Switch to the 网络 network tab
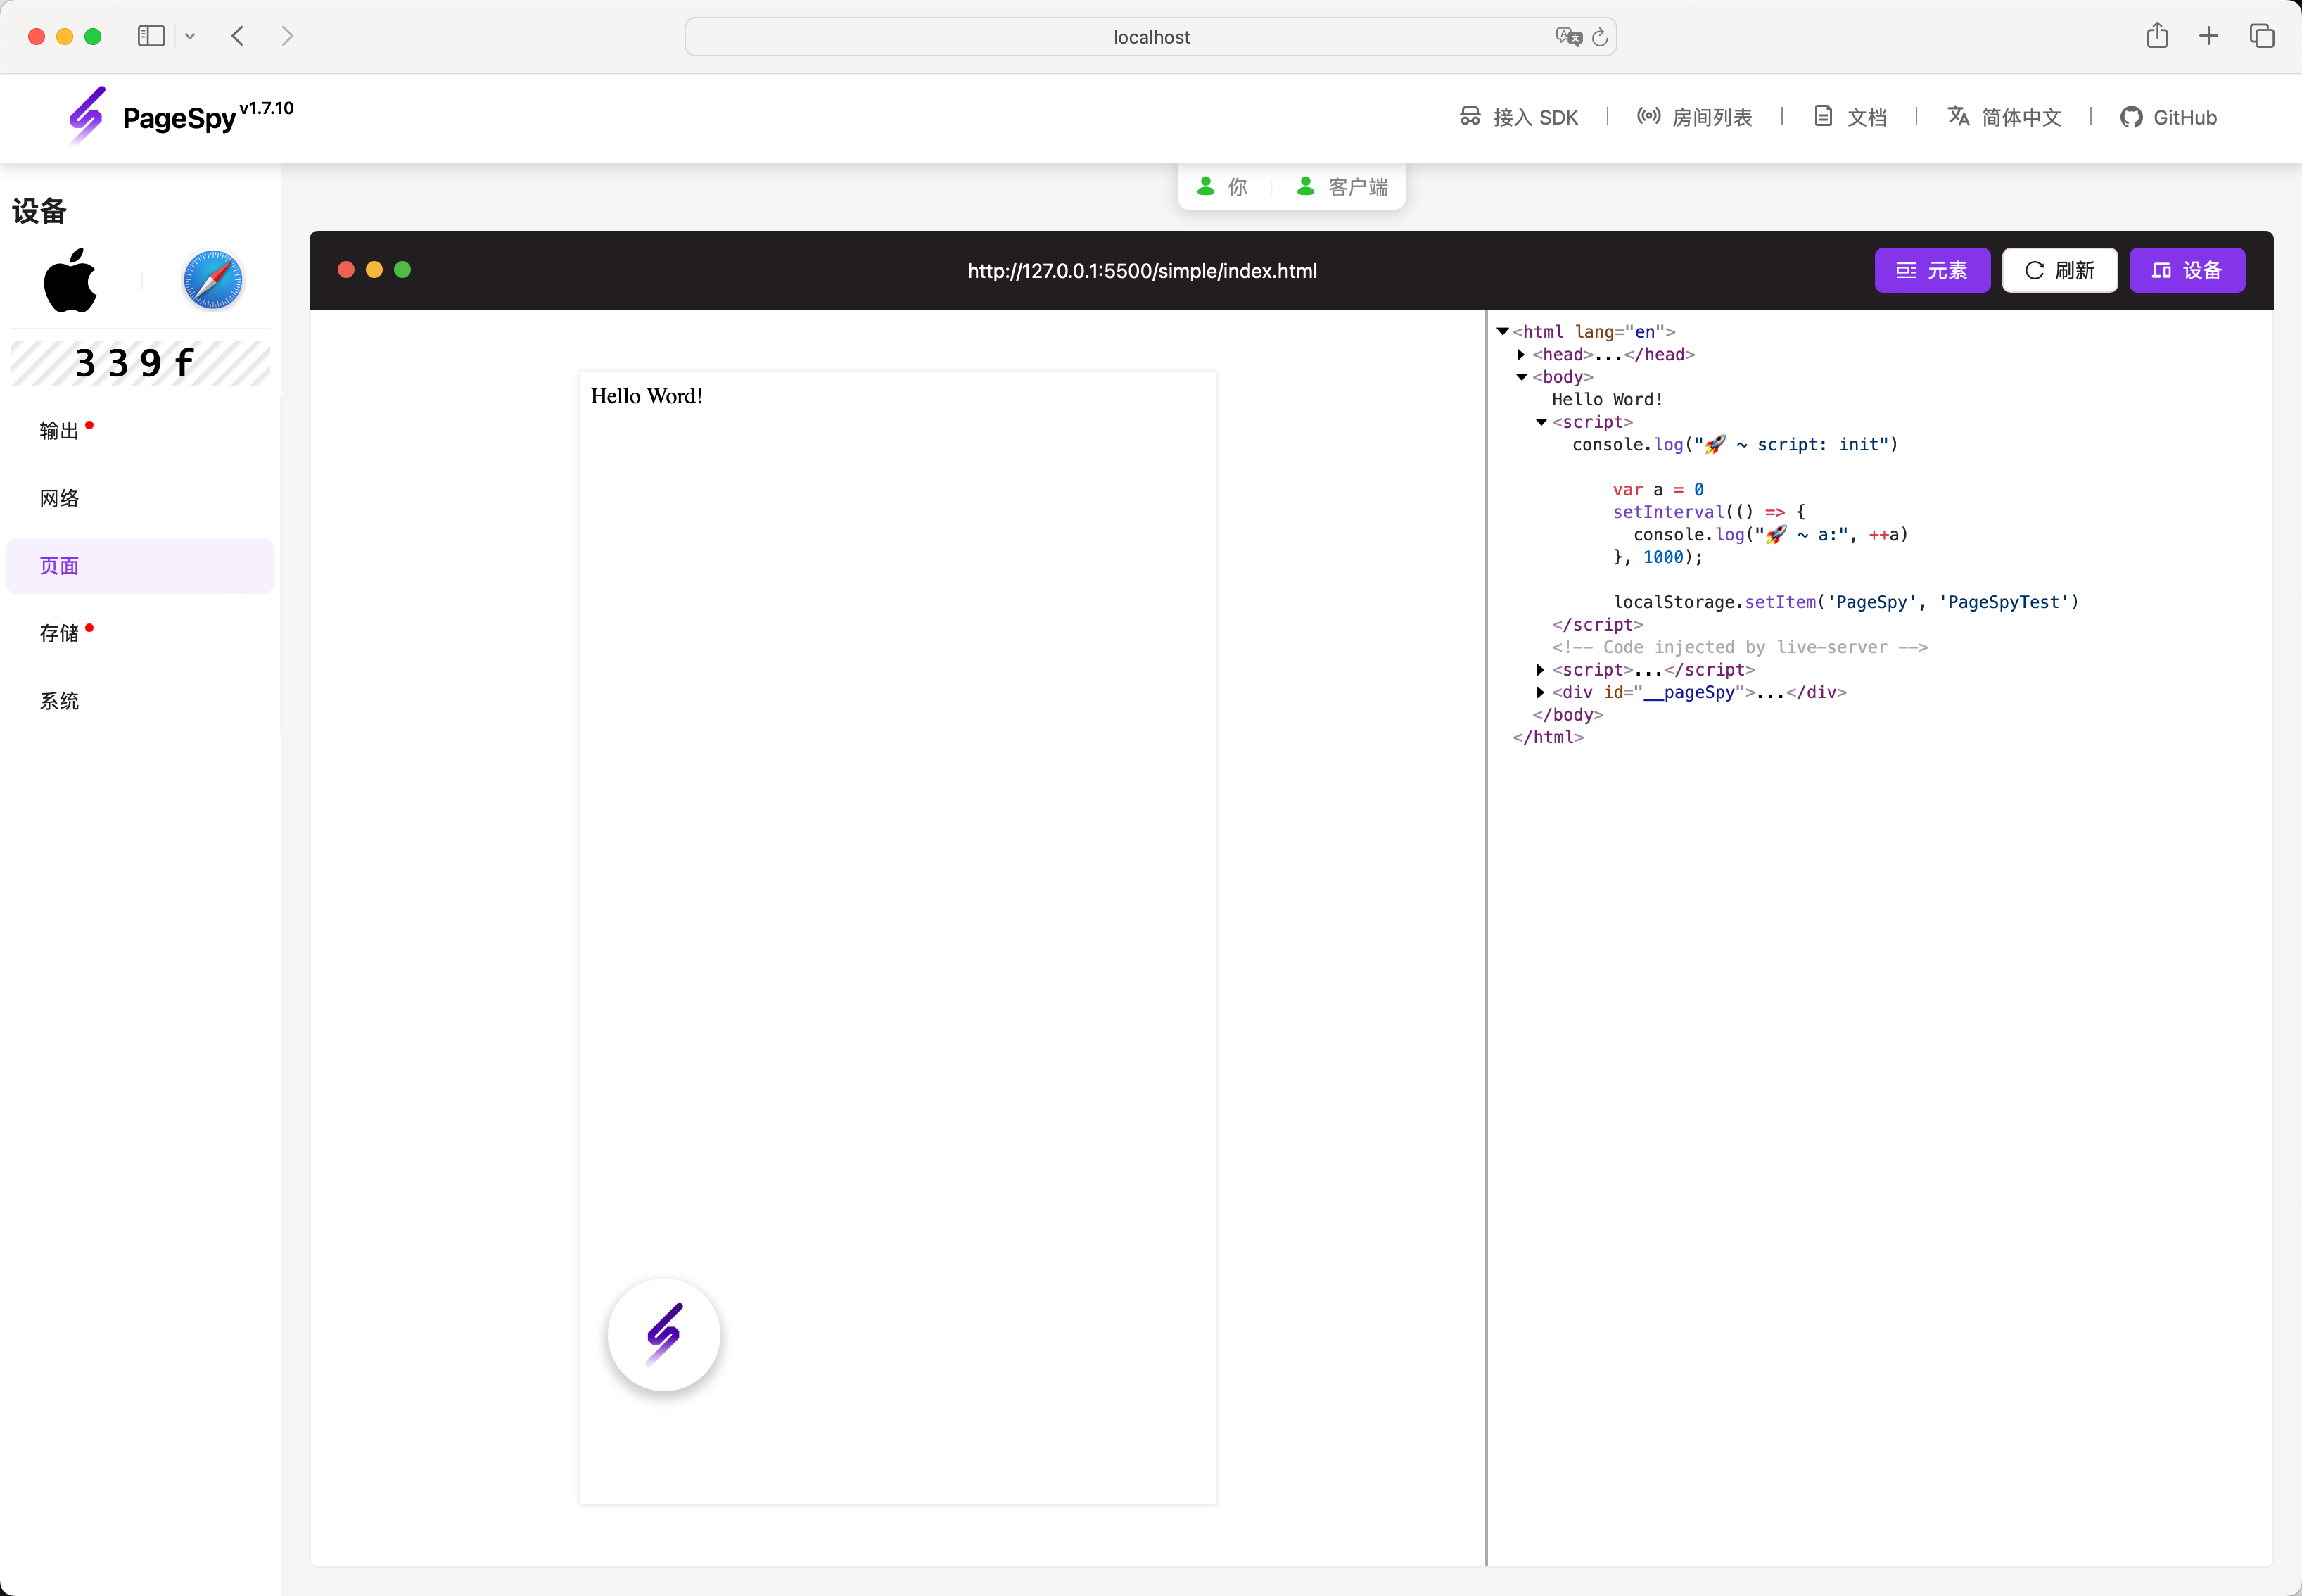The image size is (2302, 1596). click(x=140, y=498)
